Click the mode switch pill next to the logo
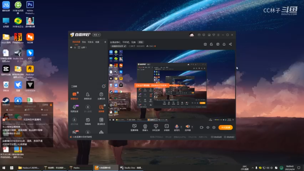304x171 pixels. (x=97, y=35)
